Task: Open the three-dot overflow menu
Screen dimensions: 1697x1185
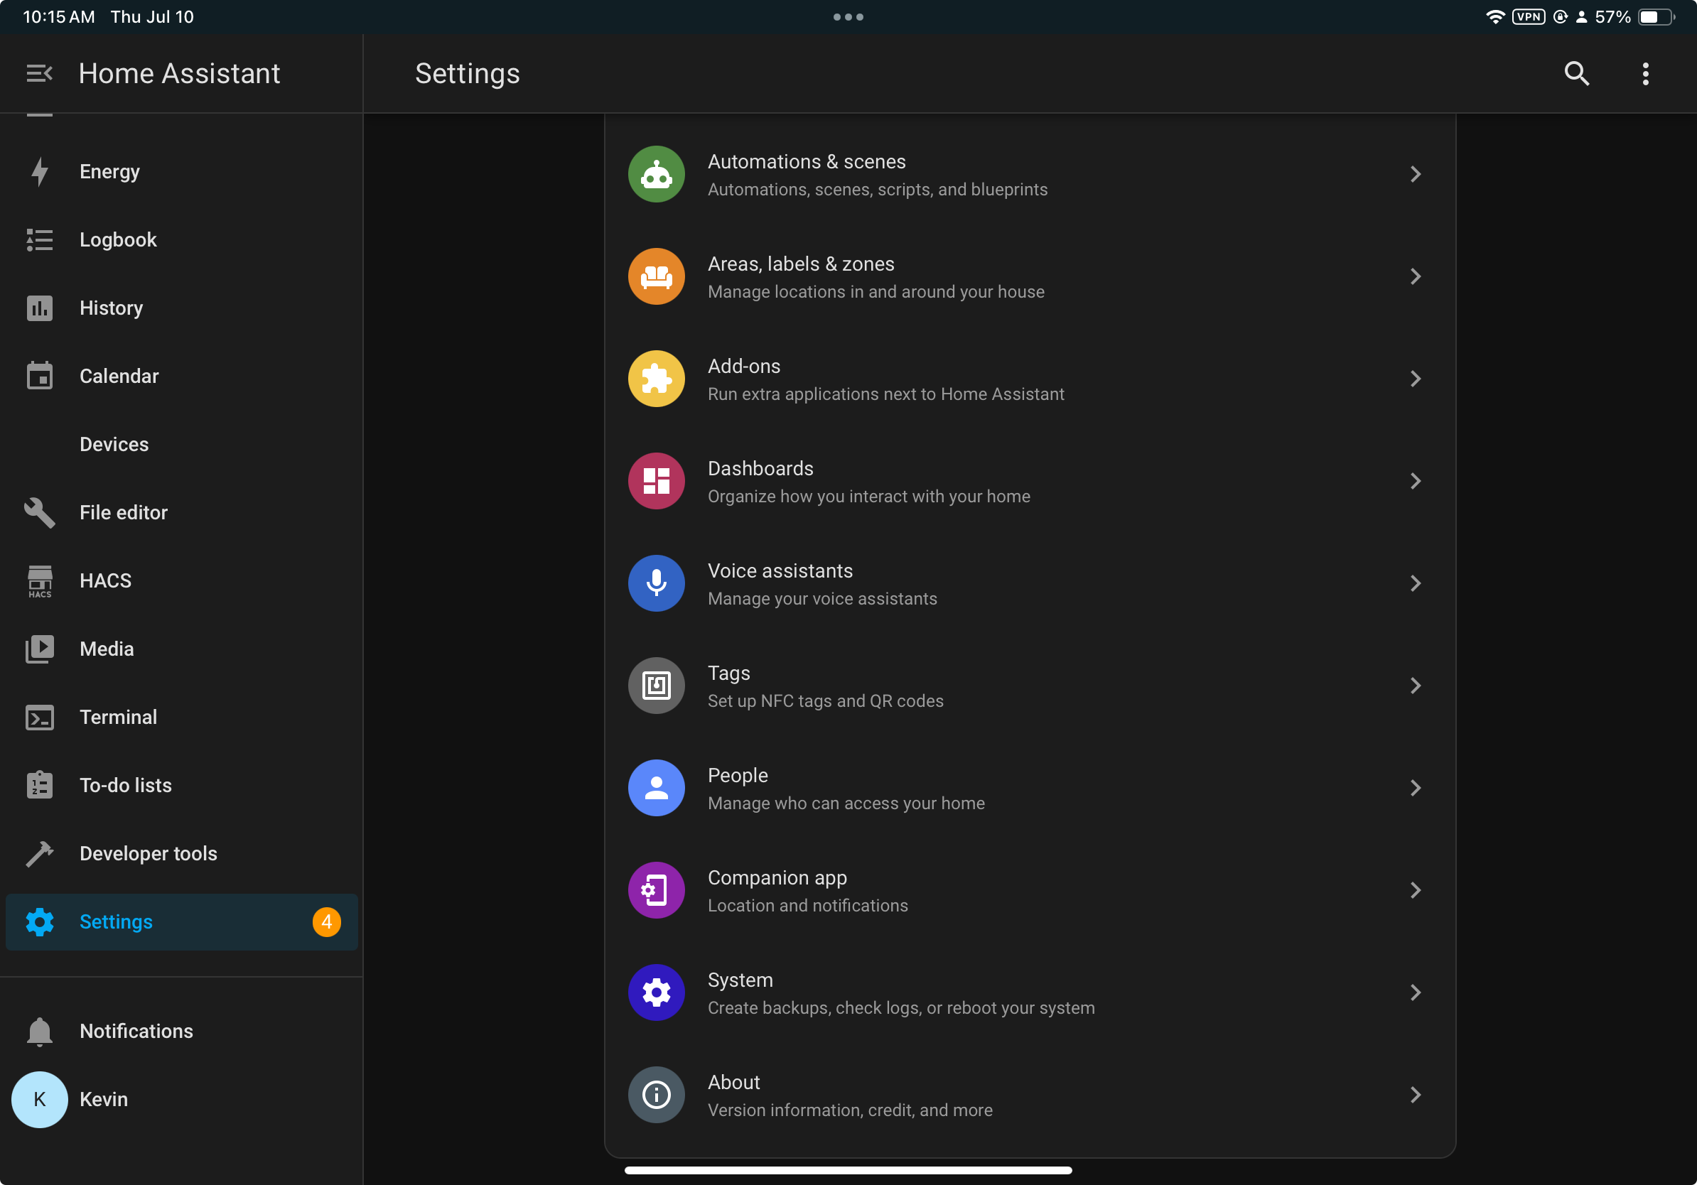Action: (x=1644, y=73)
